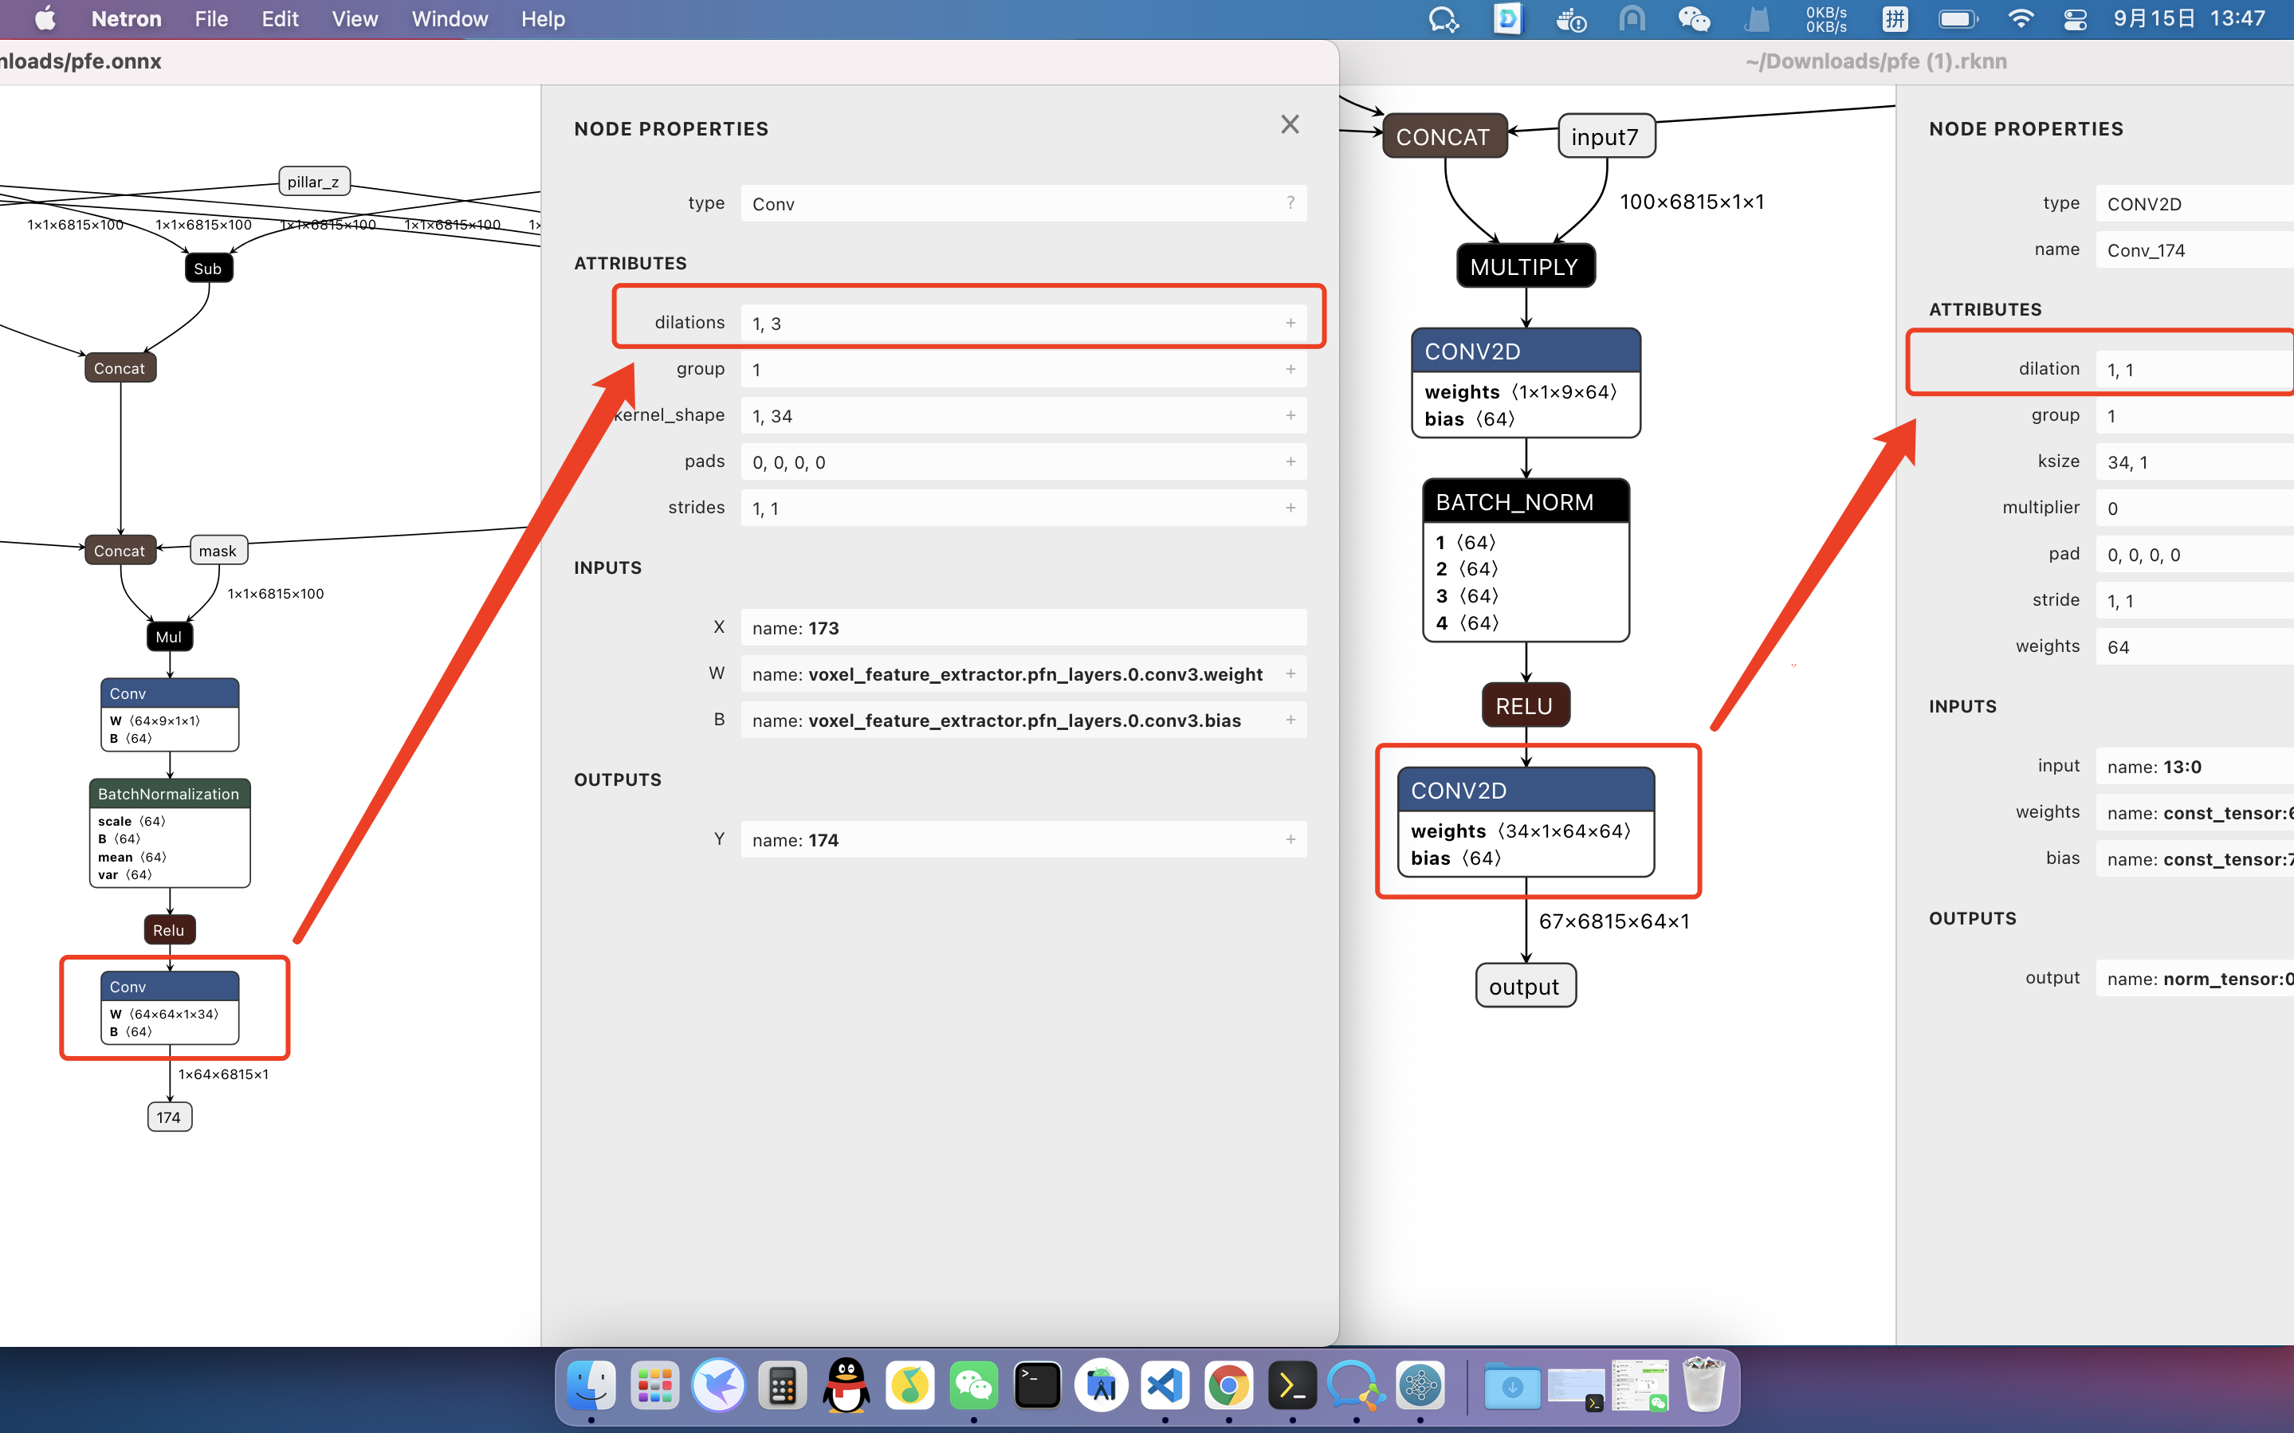Screen dimensions: 2294x1433
Task: Expand the pads attribute row
Action: [x=1290, y=461]
